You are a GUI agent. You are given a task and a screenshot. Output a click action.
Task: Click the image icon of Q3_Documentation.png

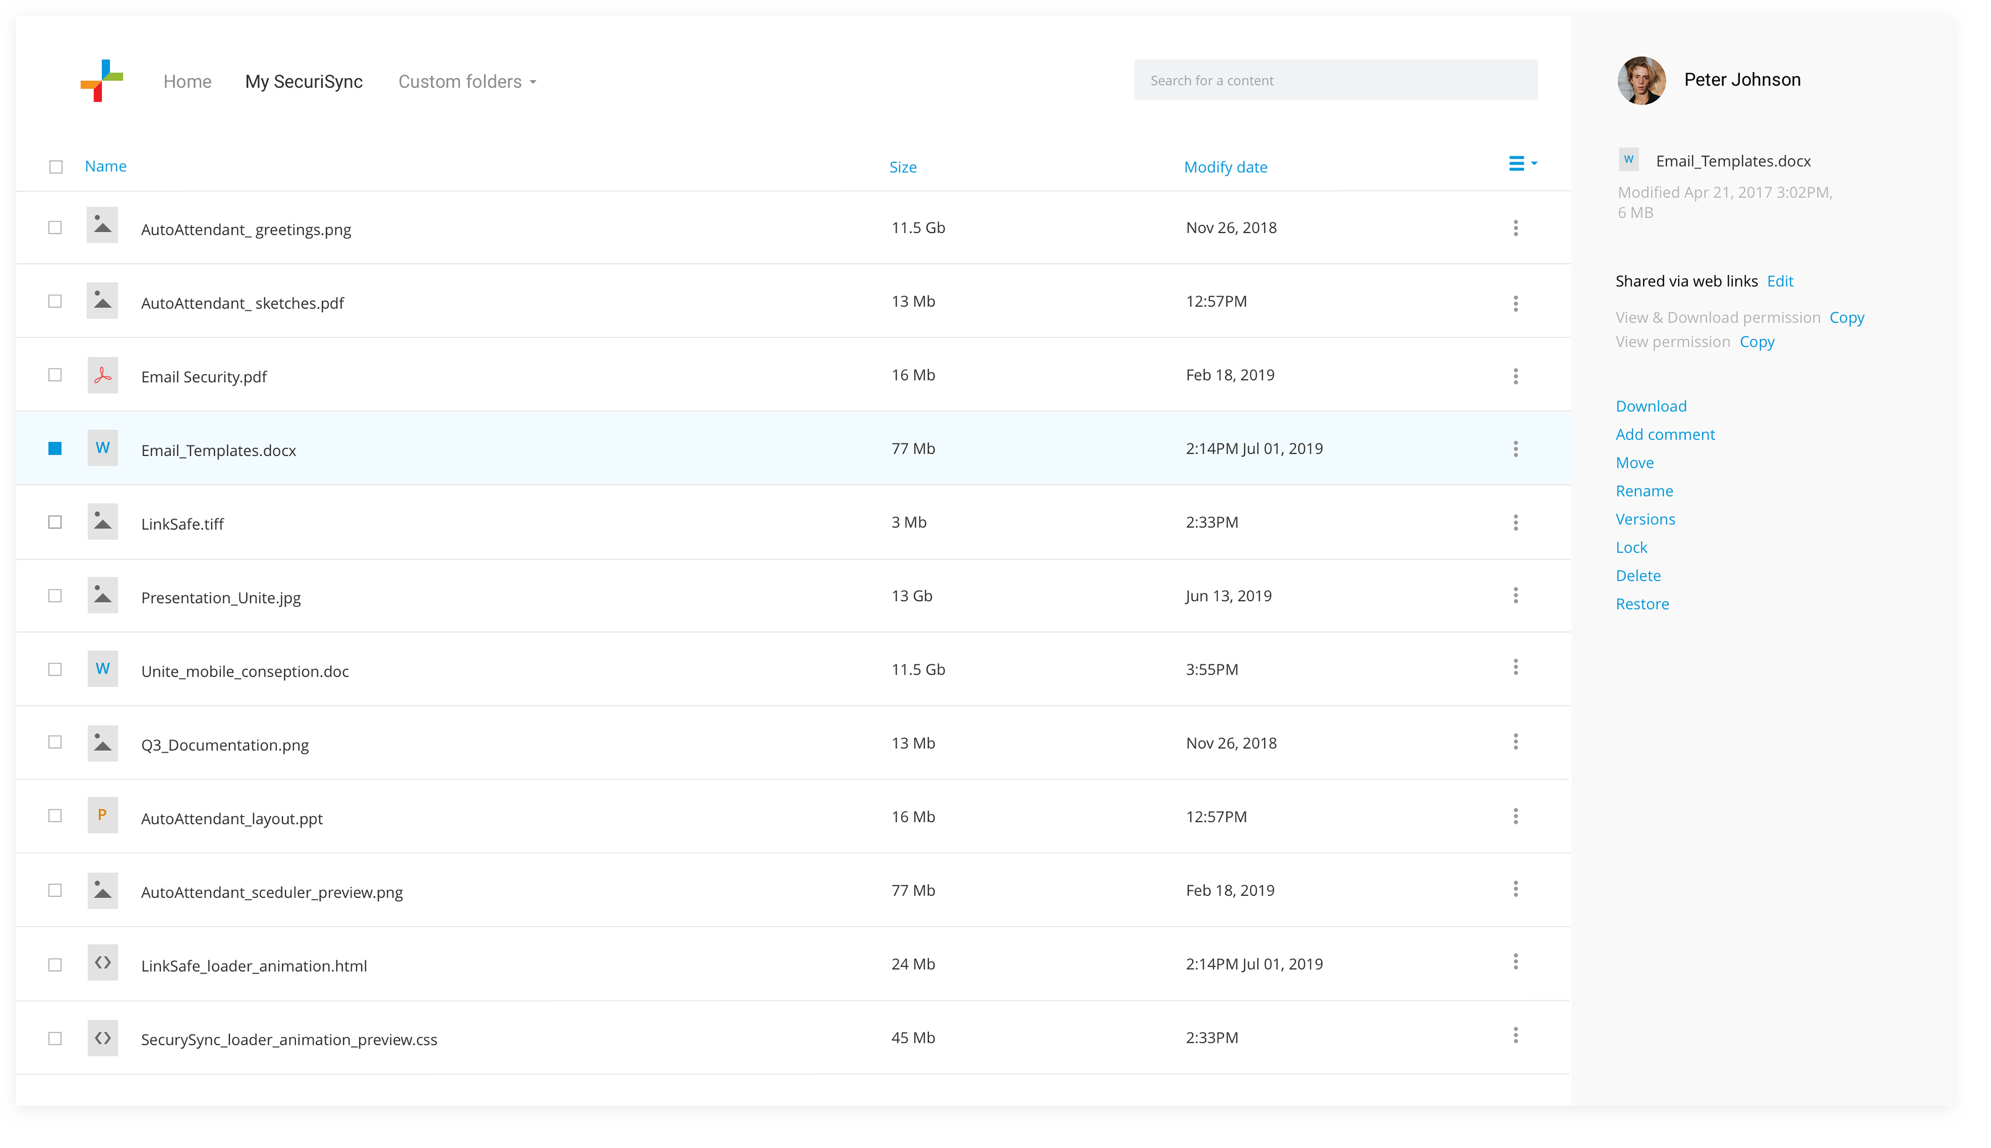103,744
